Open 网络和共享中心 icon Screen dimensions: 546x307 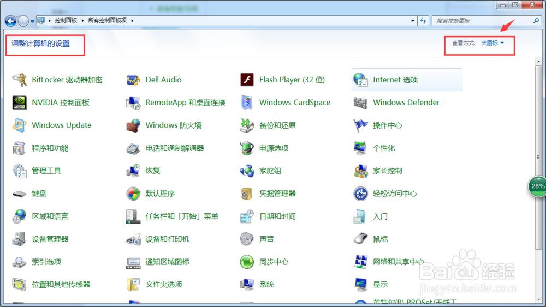360,262
